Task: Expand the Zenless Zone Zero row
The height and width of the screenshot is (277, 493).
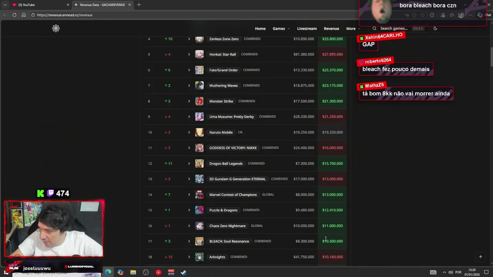Action: pyautogui.click(x=189, y=39)
